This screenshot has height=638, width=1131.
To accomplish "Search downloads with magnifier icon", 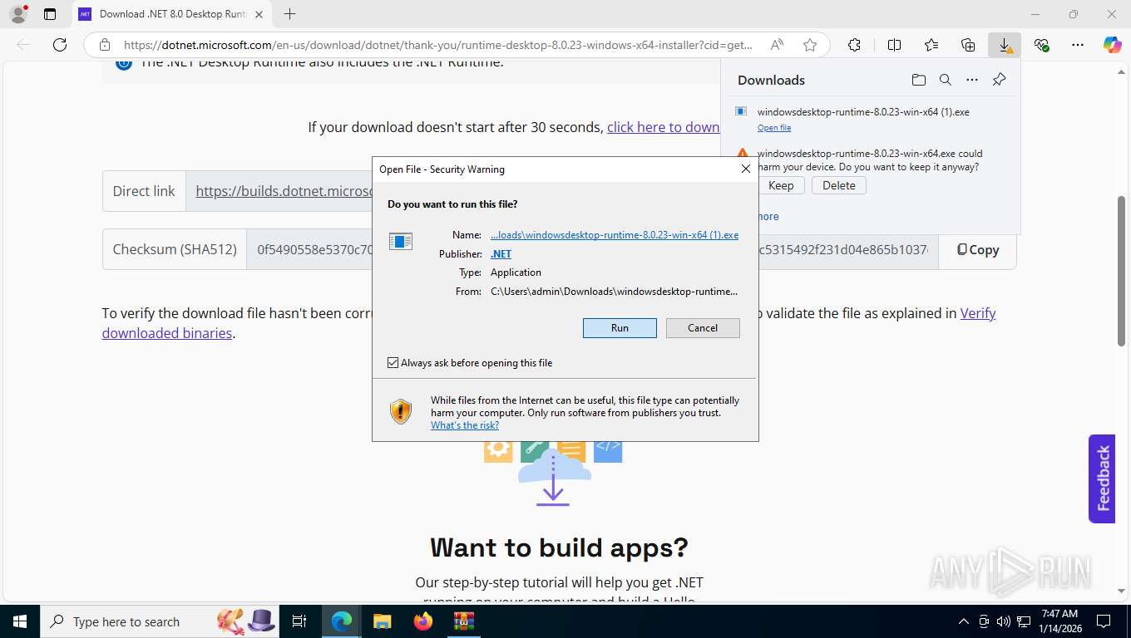I will click(x=946, y=80).
